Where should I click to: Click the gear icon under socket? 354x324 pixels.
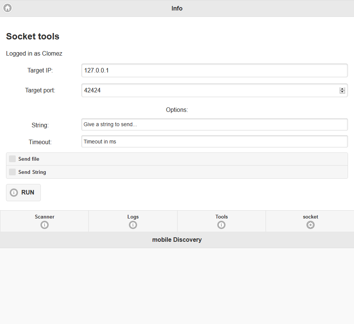[x=311, y=225]
